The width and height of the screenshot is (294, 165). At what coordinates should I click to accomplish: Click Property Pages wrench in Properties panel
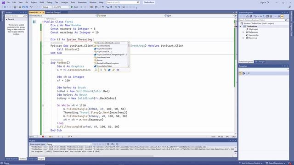(x=249, y=73)
